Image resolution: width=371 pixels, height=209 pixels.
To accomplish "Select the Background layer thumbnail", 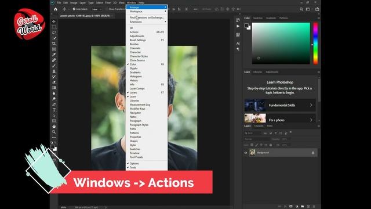I will click(x=252, y=153).
